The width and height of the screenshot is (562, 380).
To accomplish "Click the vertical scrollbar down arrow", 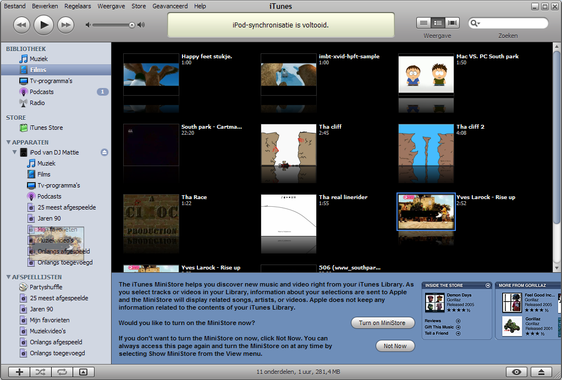I will click(x=557, y=268).
